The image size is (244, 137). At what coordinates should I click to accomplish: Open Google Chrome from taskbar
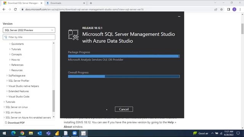coord(22,133)
